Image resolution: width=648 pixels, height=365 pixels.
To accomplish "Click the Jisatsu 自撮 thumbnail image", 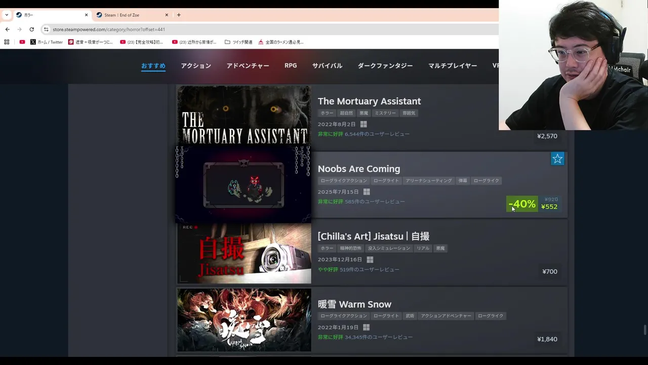I will pos(244,253).
